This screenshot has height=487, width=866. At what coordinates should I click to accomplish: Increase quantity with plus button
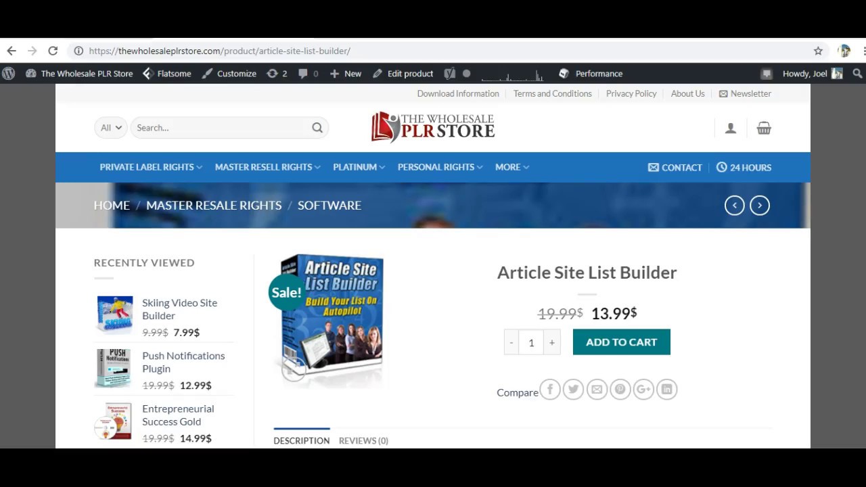pyautogui.click(x=552, y=342)
